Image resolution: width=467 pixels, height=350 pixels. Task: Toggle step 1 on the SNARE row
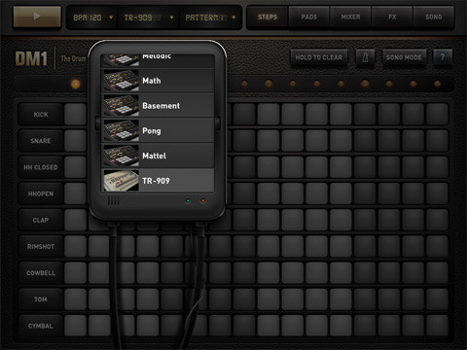point(75,141)
